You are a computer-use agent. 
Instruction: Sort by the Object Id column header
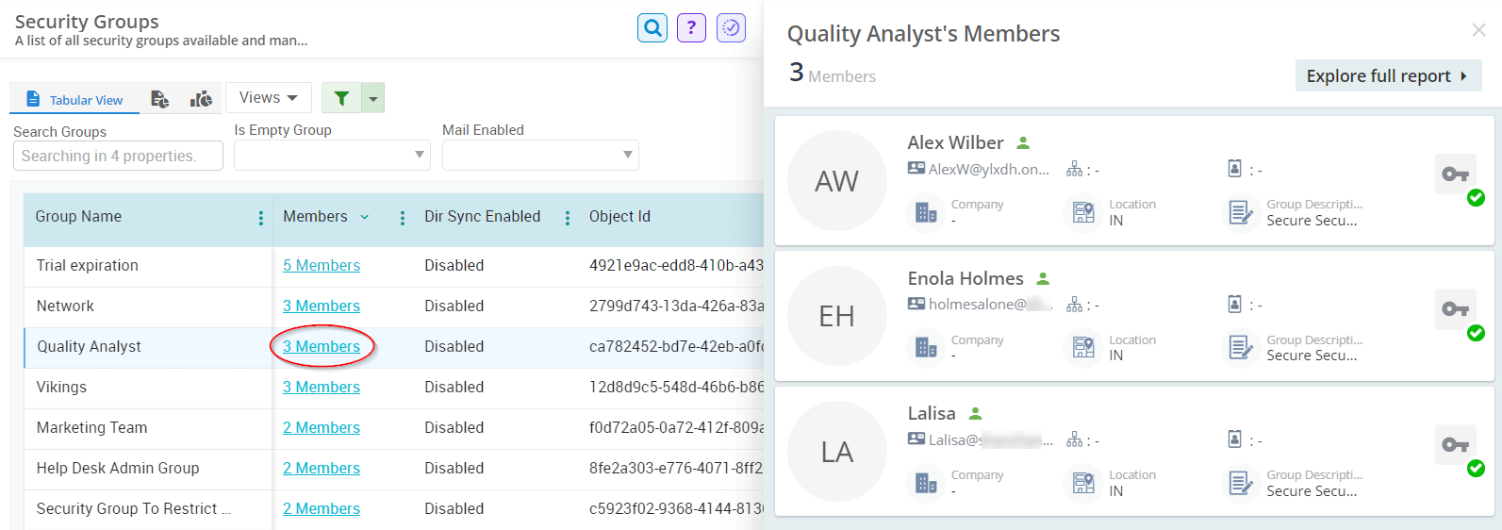click(619, 216)
